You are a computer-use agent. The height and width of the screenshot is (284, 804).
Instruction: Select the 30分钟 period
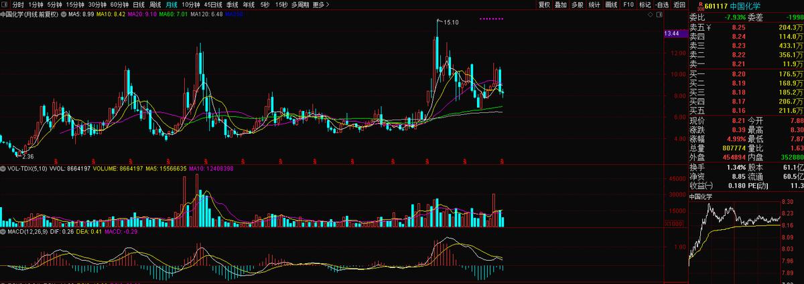(x=98, y=4)
